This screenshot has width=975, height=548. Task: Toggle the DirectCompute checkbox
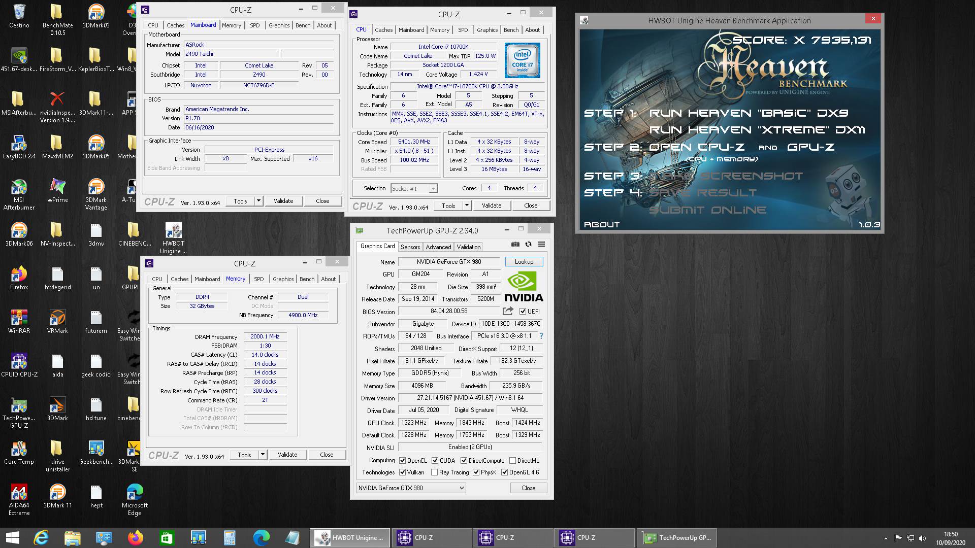pyautogui.click(x=464, y=461)
